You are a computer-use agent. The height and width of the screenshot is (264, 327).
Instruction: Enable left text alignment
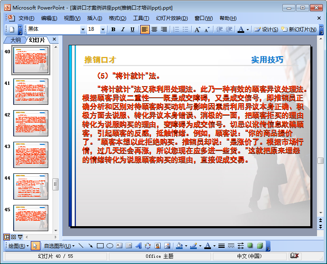pyautogui.click(x=144, y=30)
